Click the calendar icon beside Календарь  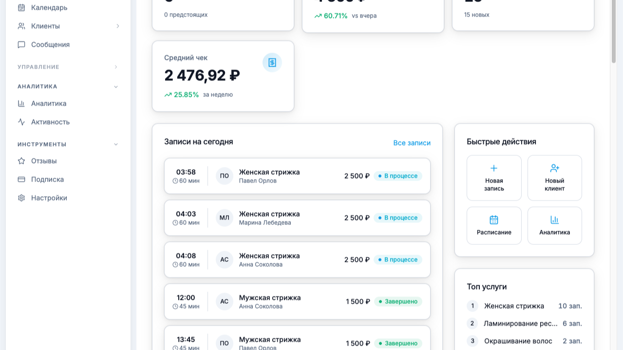(x=21, y=7)
